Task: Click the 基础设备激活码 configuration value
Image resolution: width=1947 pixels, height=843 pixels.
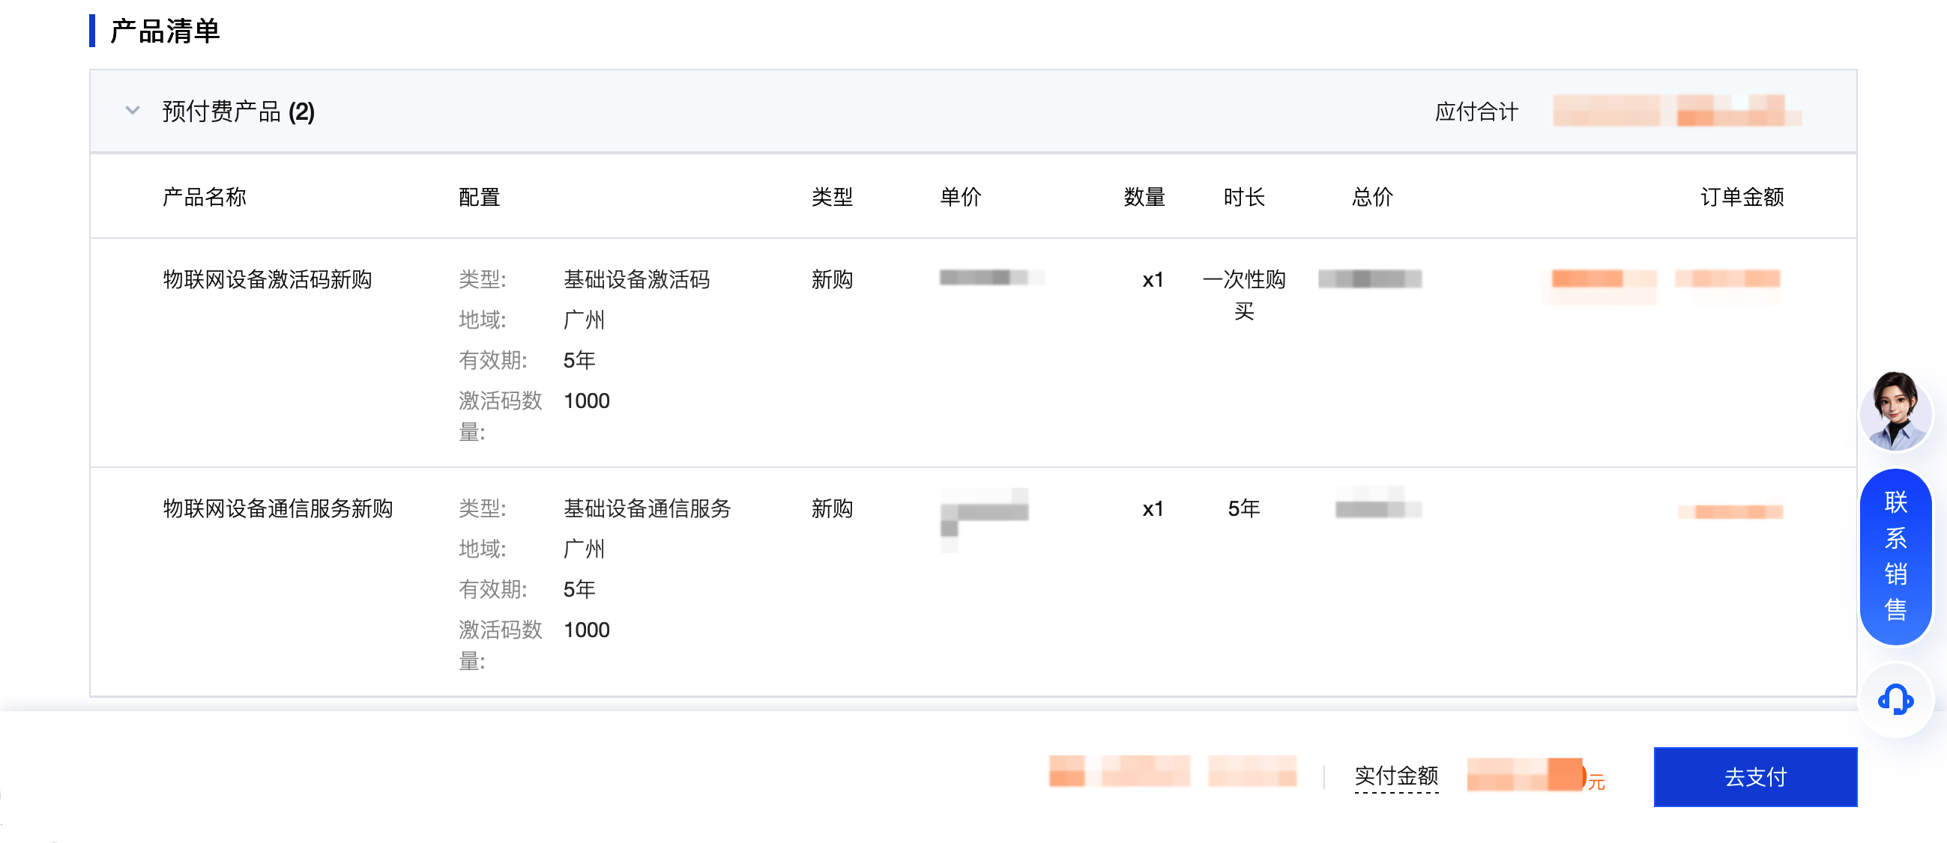Action: (x=636, y=279)
